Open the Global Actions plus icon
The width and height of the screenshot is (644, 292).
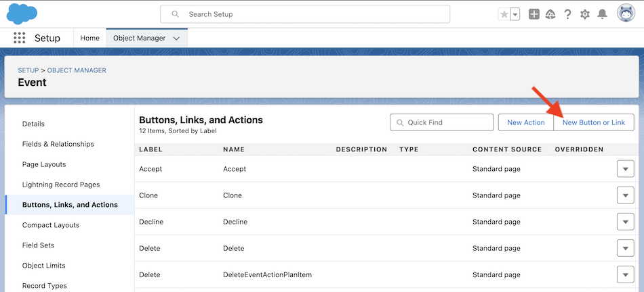point(534,14)
